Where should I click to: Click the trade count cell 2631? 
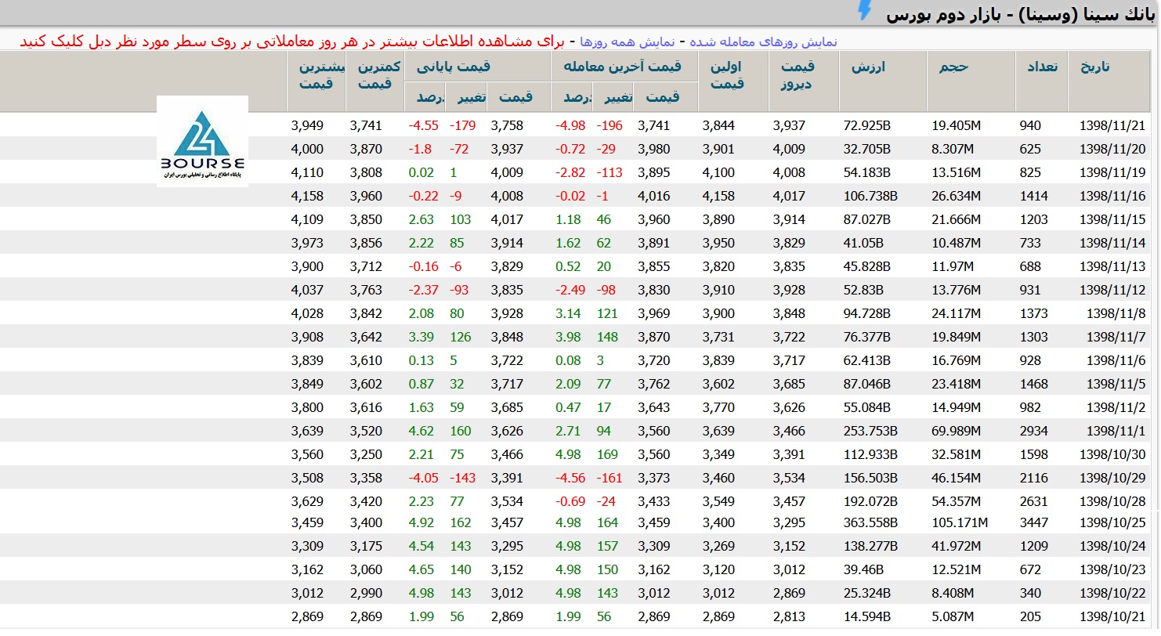coord(1033,501)
